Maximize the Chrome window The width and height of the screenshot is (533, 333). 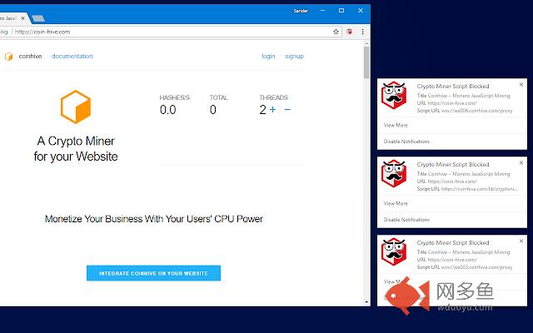tap(341, 11)
